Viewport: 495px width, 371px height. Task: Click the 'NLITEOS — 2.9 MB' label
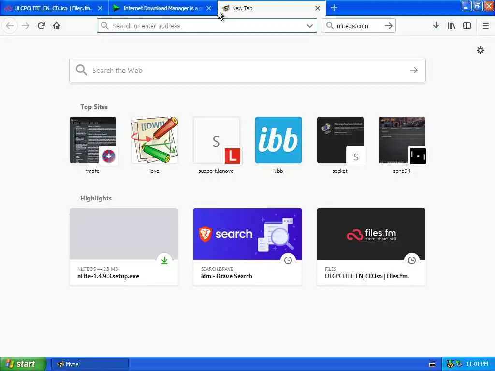pyautogui.click(x=98, y=269)
